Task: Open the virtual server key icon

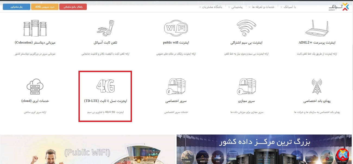Action: click(x=246, y=86)
